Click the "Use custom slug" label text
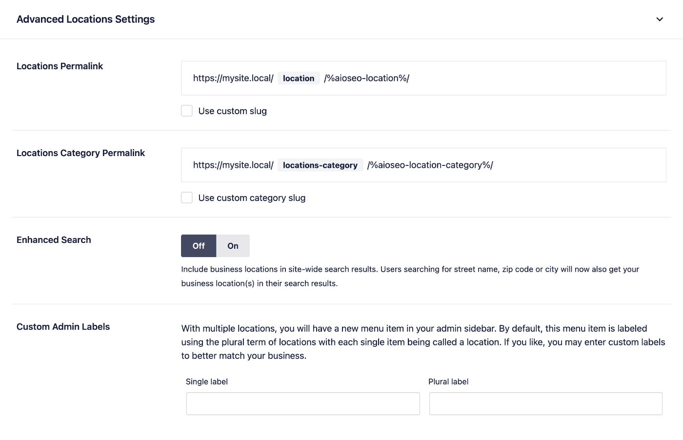The image size is (683, 440). 232,111
